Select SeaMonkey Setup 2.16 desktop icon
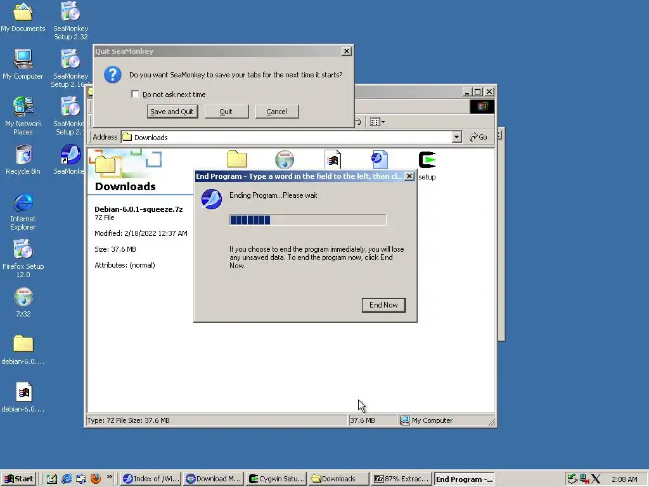Screen dimensions: 649x487 (71, 68)
